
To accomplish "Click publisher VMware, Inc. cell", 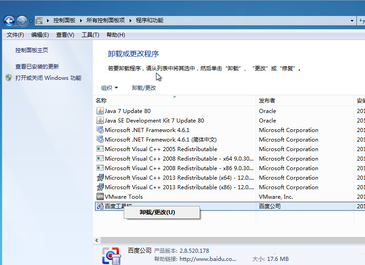I will (x=276, y=197).
